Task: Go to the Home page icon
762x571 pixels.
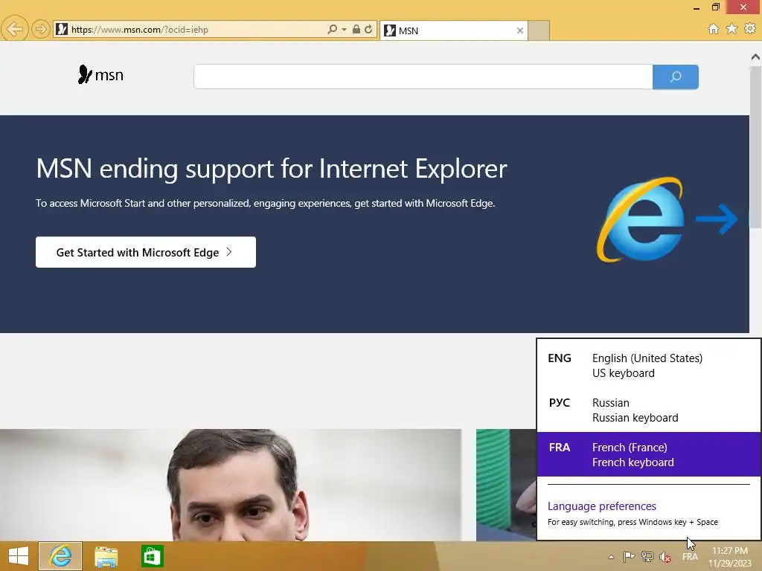Action: pos(714,29)
